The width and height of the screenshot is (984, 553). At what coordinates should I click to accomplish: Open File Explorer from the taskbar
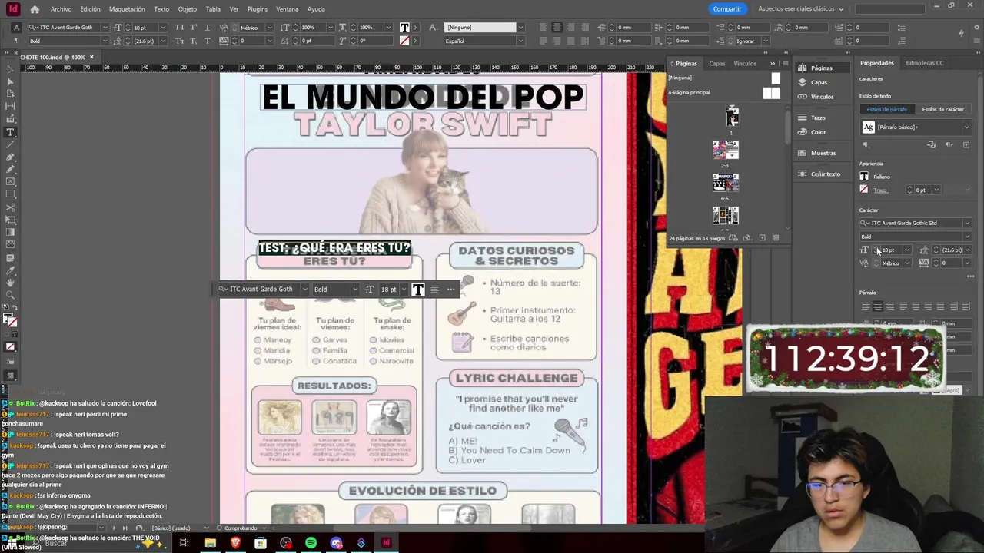(210, 543)
